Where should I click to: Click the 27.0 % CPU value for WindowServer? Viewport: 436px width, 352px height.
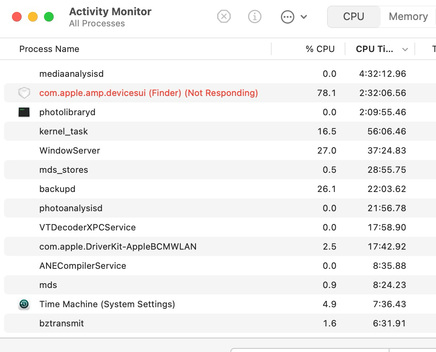coord(327,150)
